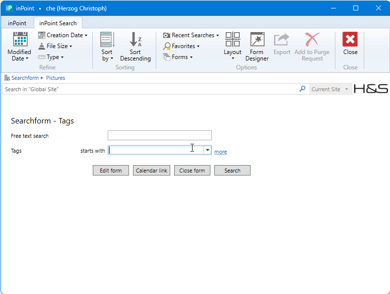Screen dimensions: 390x294
Task: Expand the Favorites dropdown
Action: click(181, 46)
